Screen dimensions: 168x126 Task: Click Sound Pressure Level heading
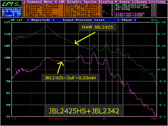(83, 20)
